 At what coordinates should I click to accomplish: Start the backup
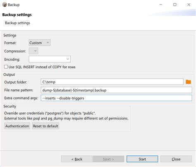pos(142,159)
